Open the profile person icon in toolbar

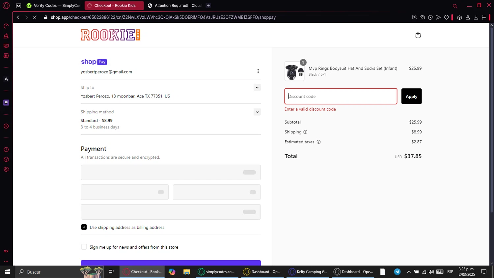click(468, 17)
